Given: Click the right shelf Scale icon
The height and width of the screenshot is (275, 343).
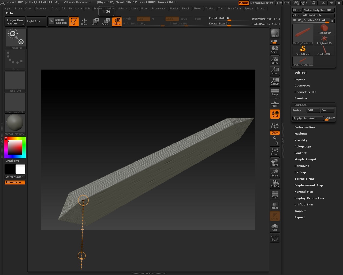Looking at the screenshot, I should pos(275,173).
